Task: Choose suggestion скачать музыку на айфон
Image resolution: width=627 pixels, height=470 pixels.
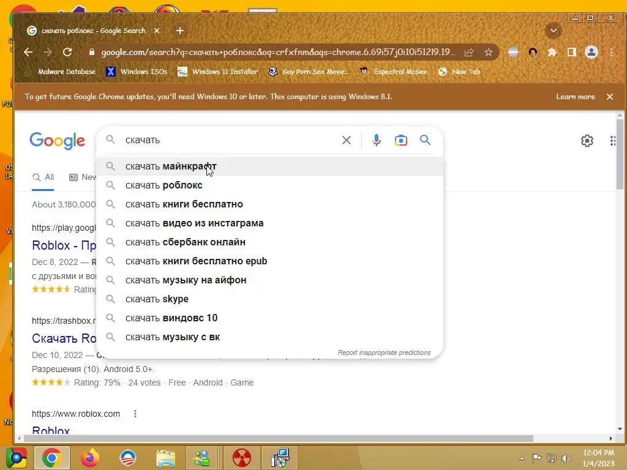Action: 270,280
